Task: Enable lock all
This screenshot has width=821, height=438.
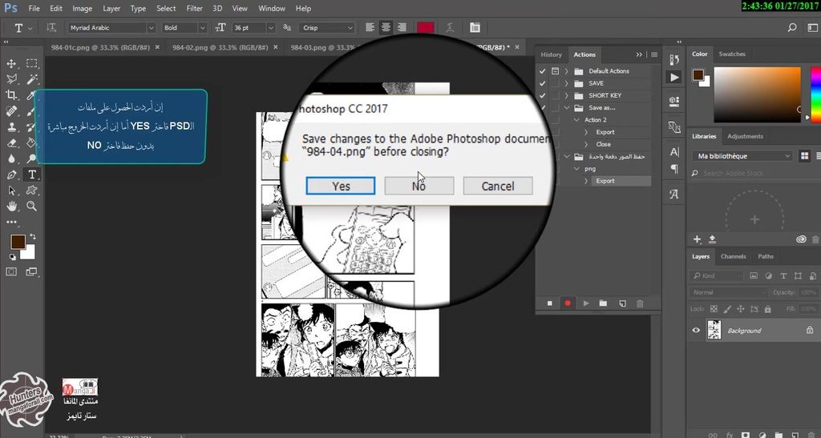Action: [767, 309]
